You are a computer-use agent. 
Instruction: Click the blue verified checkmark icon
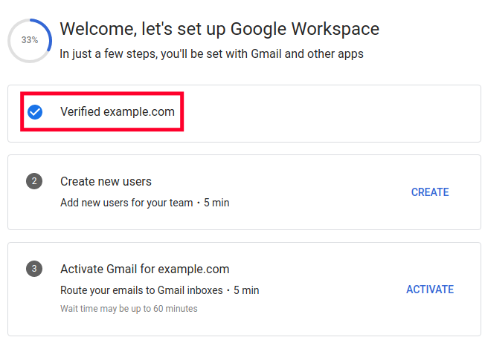[x=34, y=112]
